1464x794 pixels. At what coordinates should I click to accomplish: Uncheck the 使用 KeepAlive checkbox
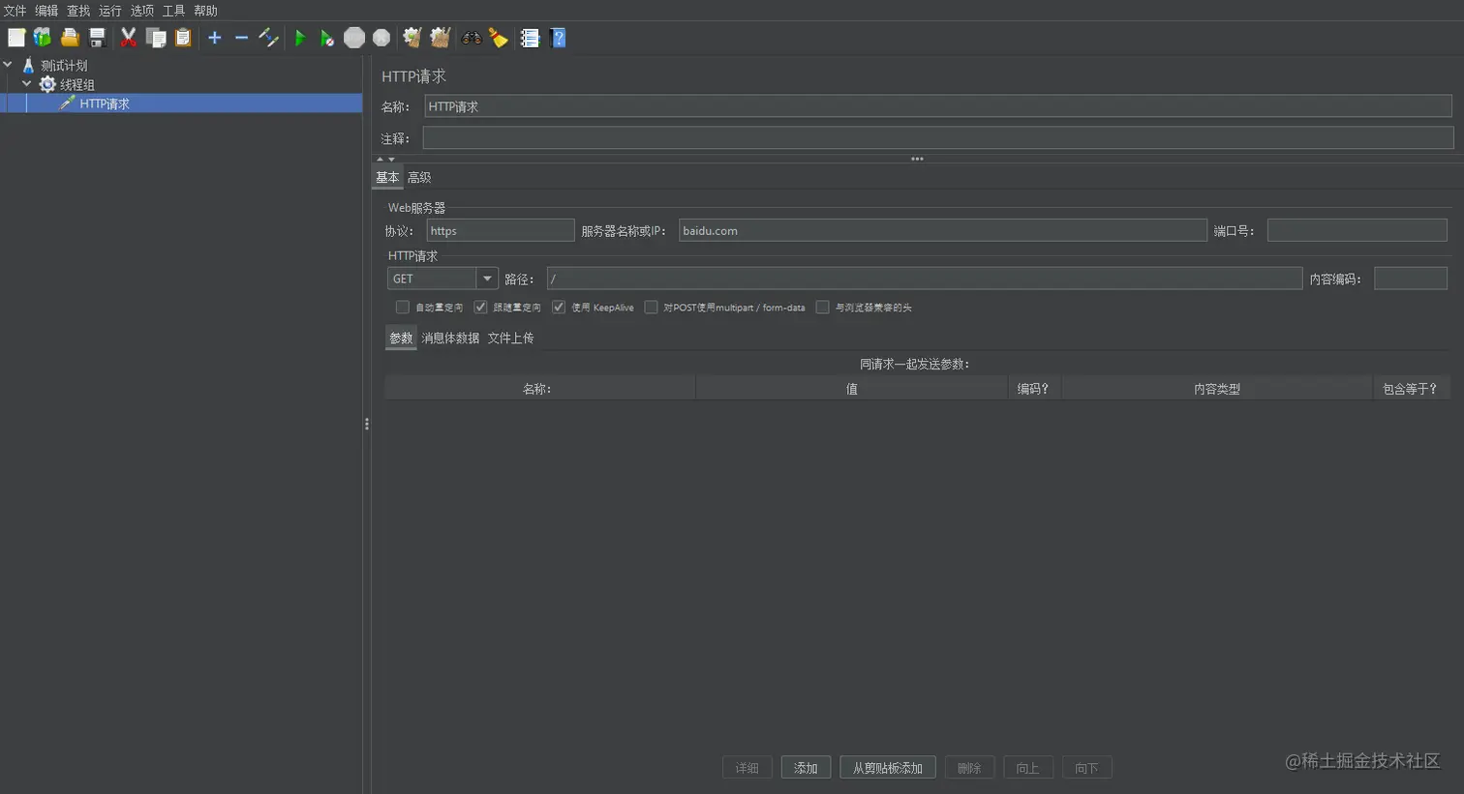click(559, 308)
